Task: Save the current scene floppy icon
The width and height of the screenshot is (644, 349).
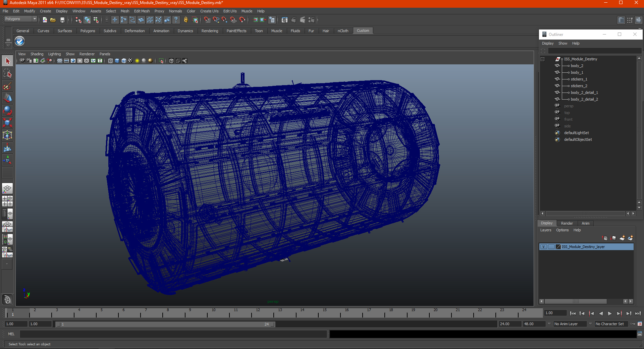Action: [x=62, y=20]
